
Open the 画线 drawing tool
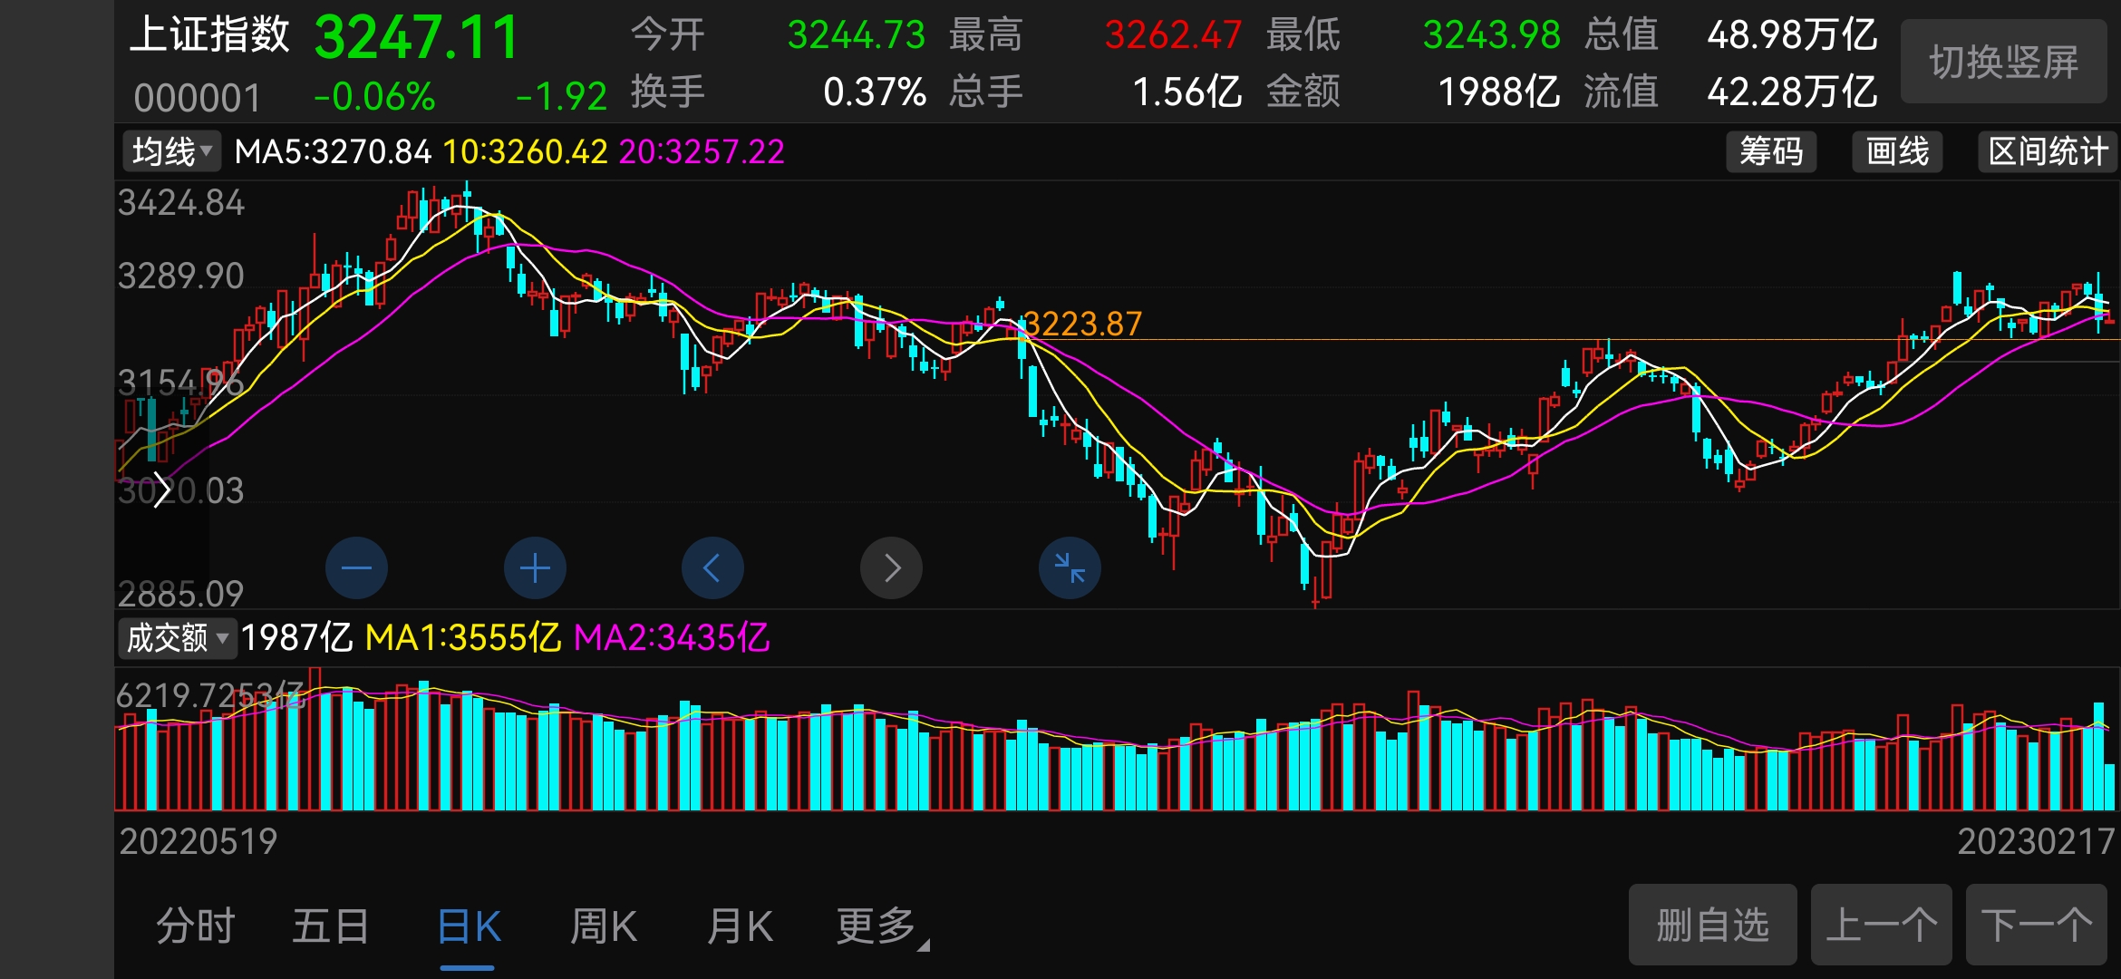tap(1896, 151)
